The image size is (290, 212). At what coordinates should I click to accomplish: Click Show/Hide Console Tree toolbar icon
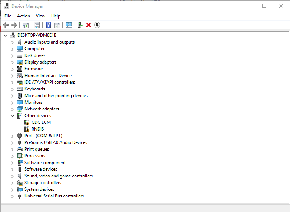pos(26,25)
